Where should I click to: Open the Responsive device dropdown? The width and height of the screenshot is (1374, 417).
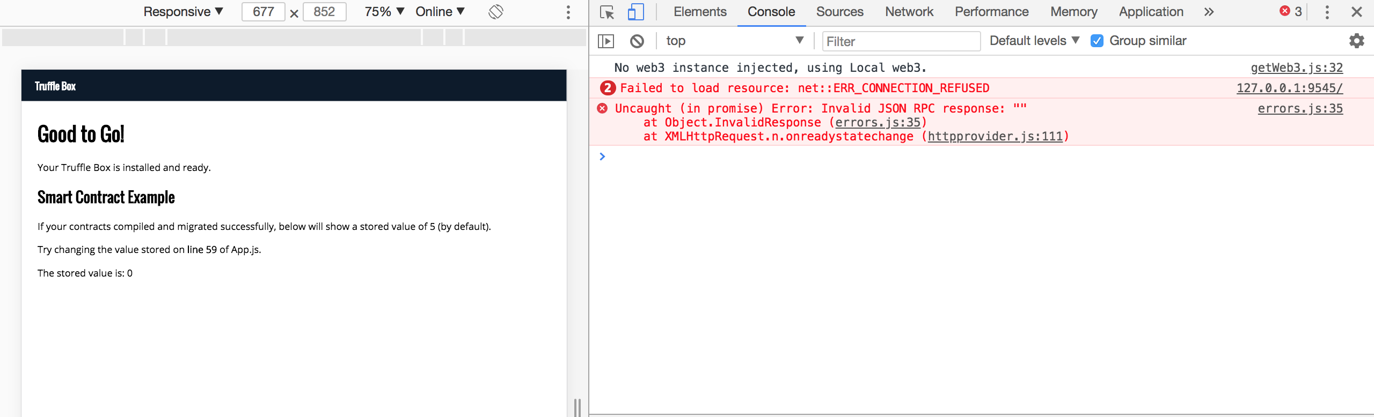(183, 12)
